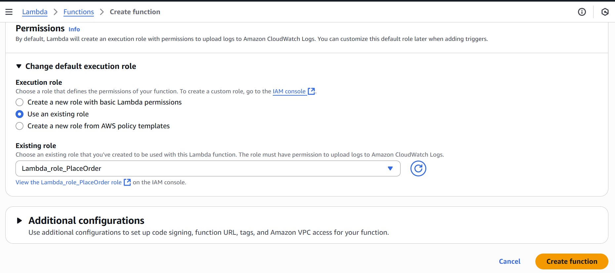The image size is (615, 273).
Task: Click the Existing role label
Action: [36, 146]
